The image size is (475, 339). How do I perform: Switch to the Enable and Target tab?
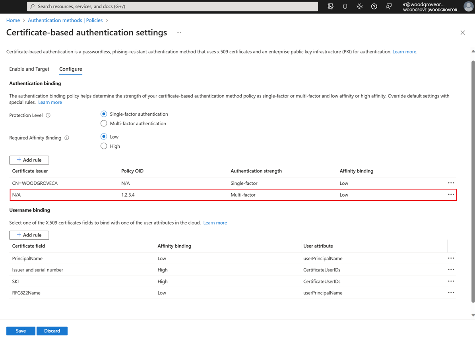(x=29, y=69)
